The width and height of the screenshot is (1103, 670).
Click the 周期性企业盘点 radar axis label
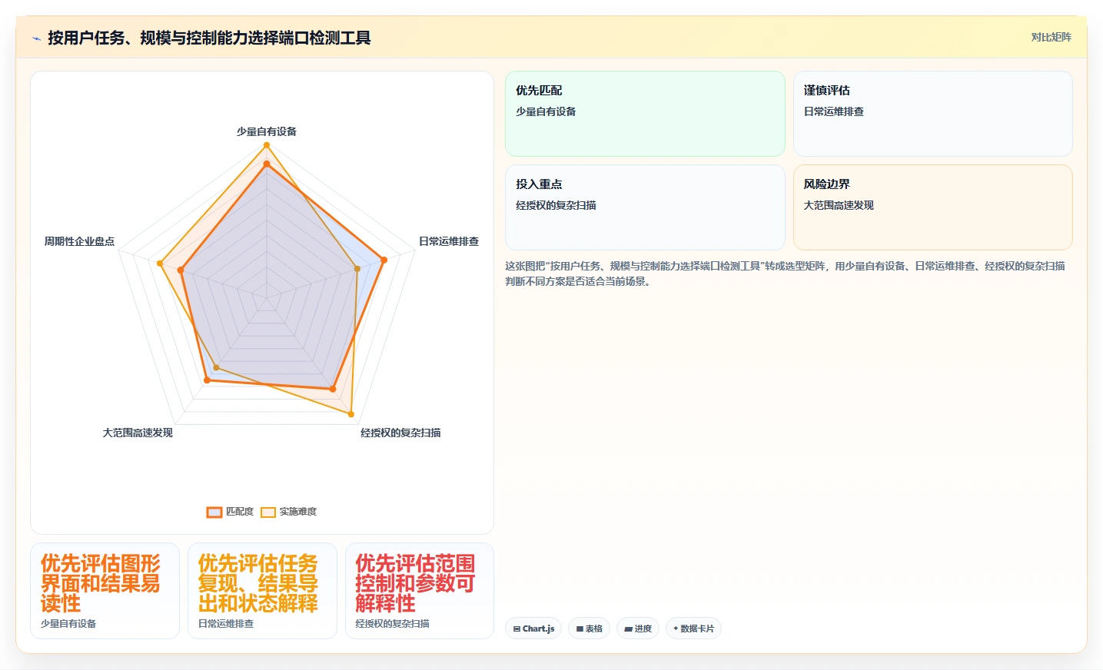[x=79, y=241]
